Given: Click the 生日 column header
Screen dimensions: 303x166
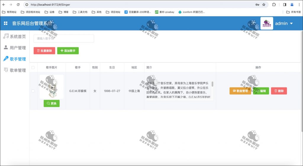Looking at the screenshot, I should click(x=112, y=67).
